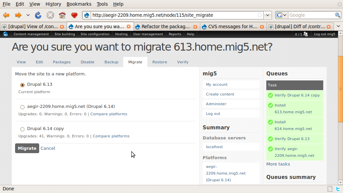
Task: Click Log out mig5 in admin bar
Action: tap(324, 34)
